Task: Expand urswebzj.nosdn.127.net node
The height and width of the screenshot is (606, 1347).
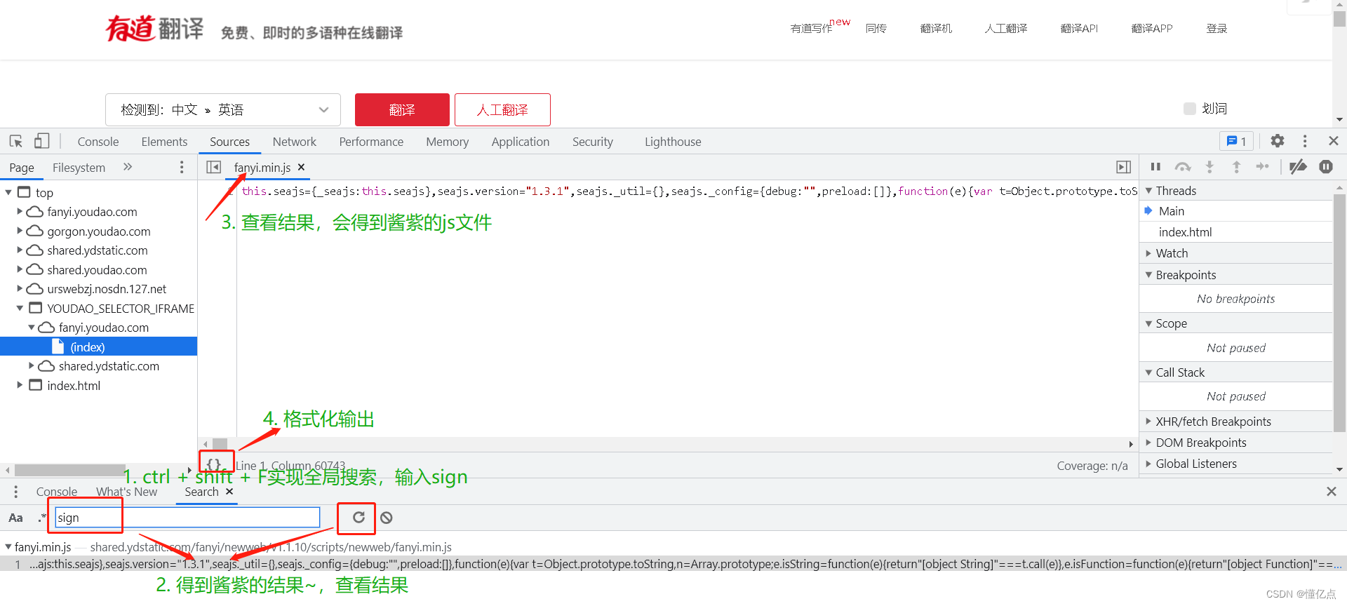Action: 20,288
